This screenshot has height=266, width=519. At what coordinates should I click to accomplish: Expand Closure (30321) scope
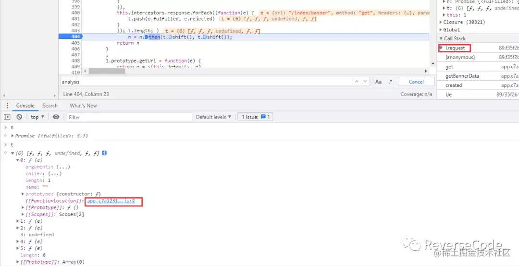[441, 22]
